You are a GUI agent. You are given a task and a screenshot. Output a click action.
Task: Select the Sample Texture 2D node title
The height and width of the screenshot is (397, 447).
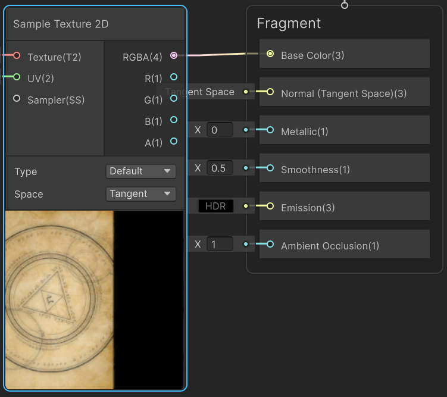click(61, 24)
